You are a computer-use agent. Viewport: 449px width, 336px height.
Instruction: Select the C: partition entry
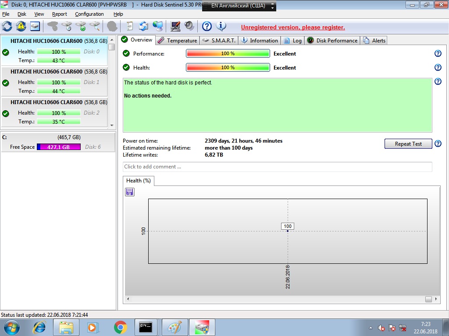tap(58, 142)
